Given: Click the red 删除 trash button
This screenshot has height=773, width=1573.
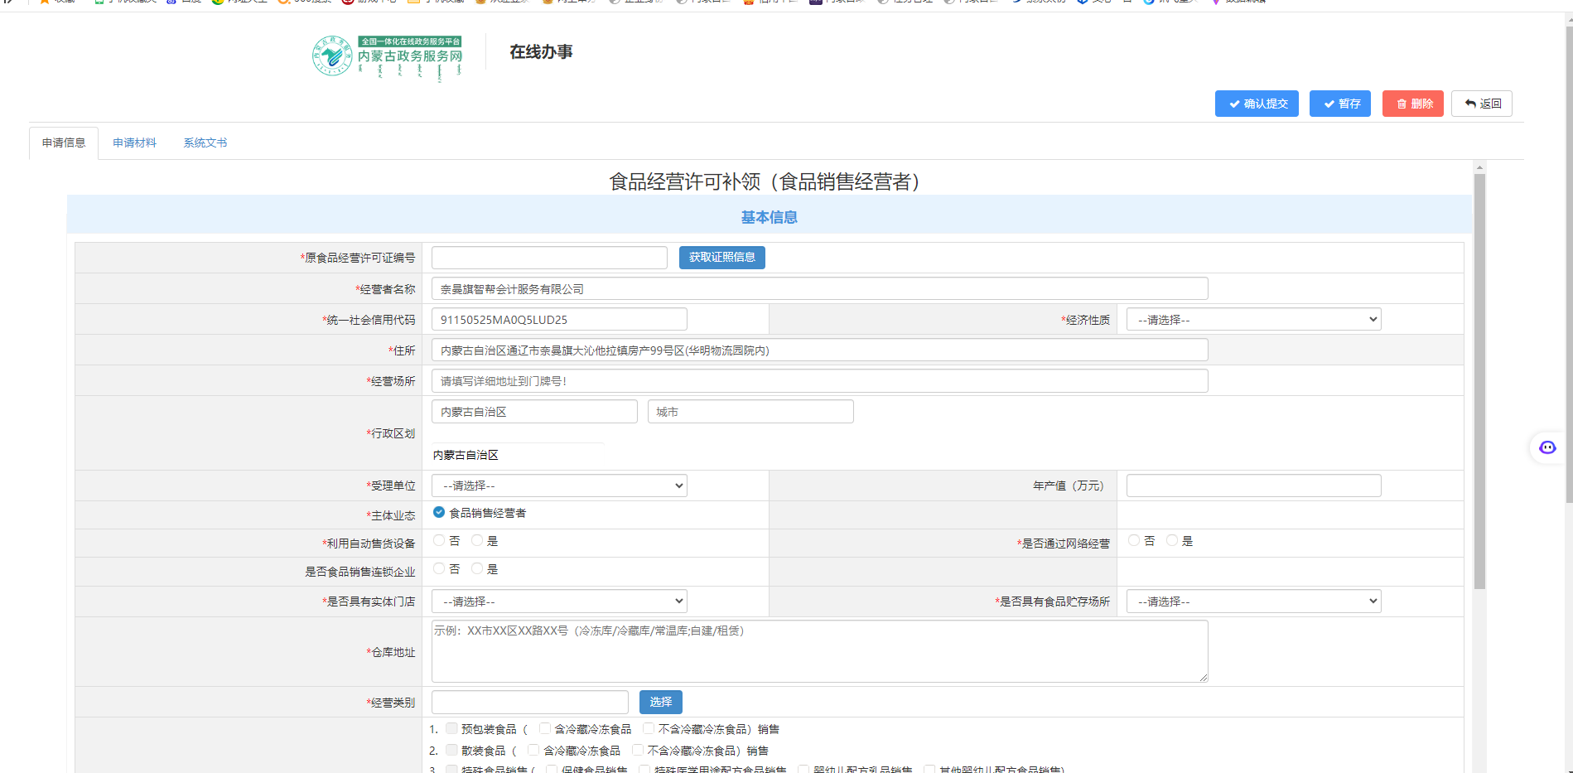Looking at the screenshot, I should (1412, 104).
